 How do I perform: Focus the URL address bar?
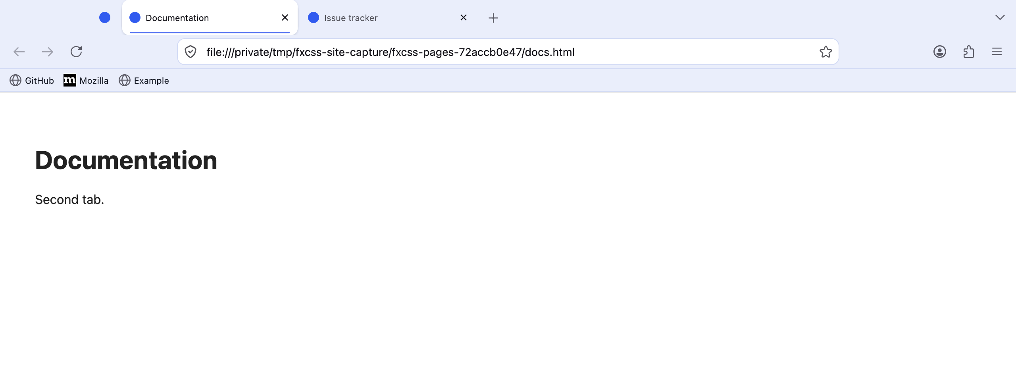[x=508, y=52]
